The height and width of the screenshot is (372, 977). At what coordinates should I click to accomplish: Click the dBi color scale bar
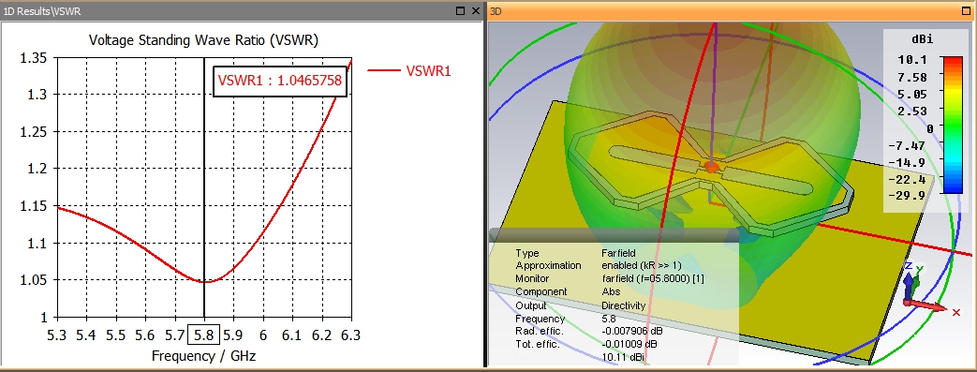(954, 126)
